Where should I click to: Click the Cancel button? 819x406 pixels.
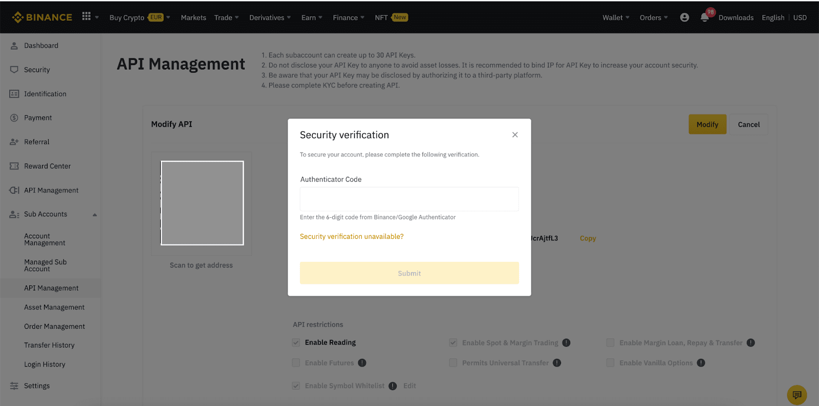point(749,124)
